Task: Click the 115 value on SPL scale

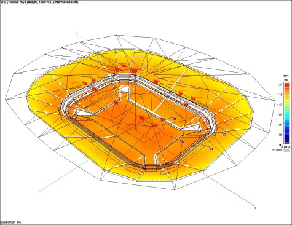Action: (280, 95)
